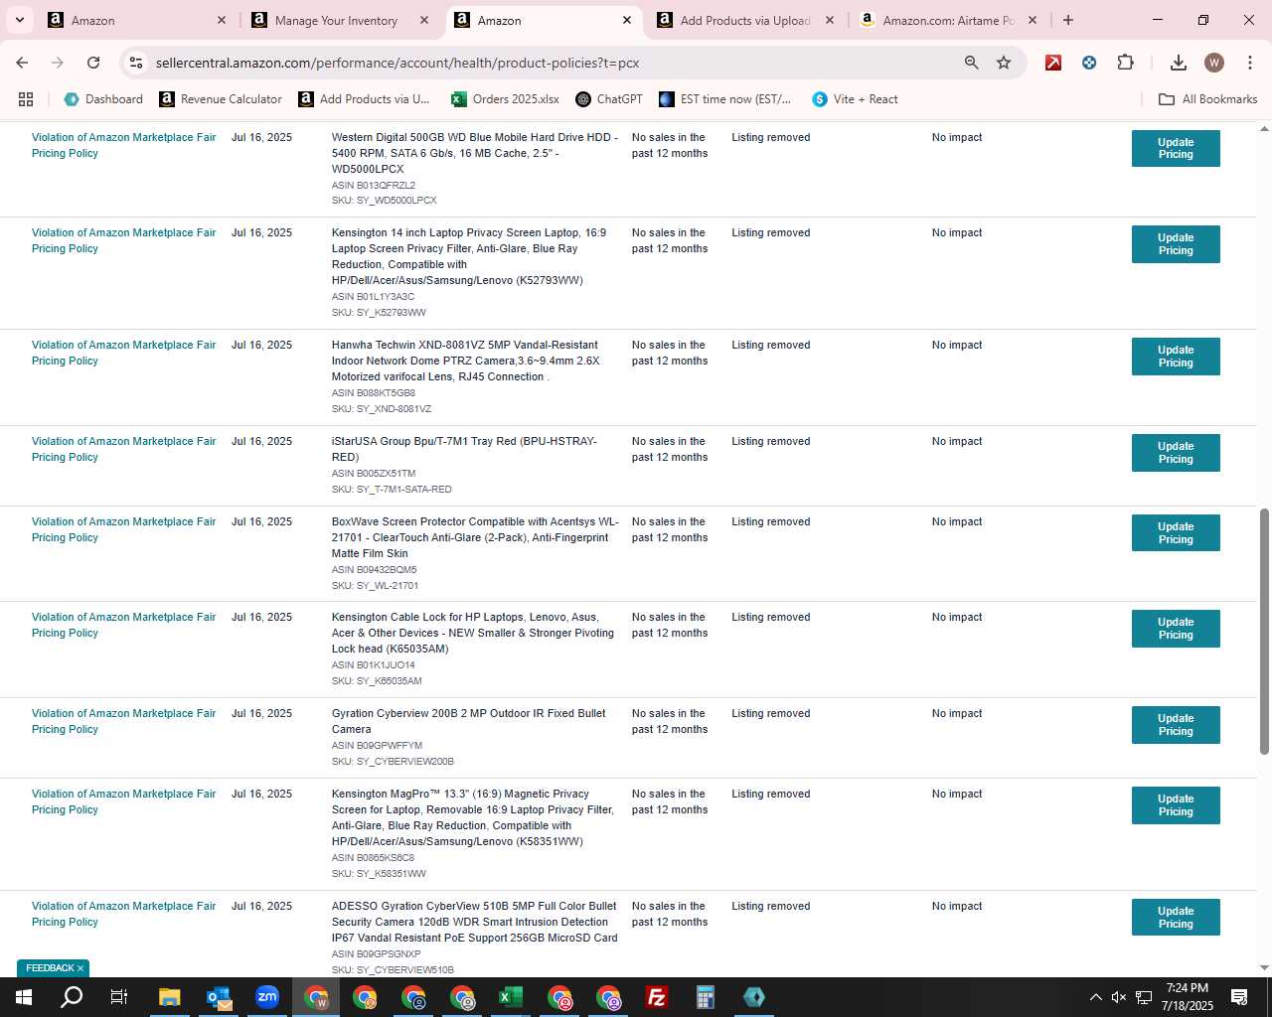The image size is (1272, 1017).
Task: Click ASIN B088KT5GB8 text
Action: pyautogui.click(x=374, y=393)
